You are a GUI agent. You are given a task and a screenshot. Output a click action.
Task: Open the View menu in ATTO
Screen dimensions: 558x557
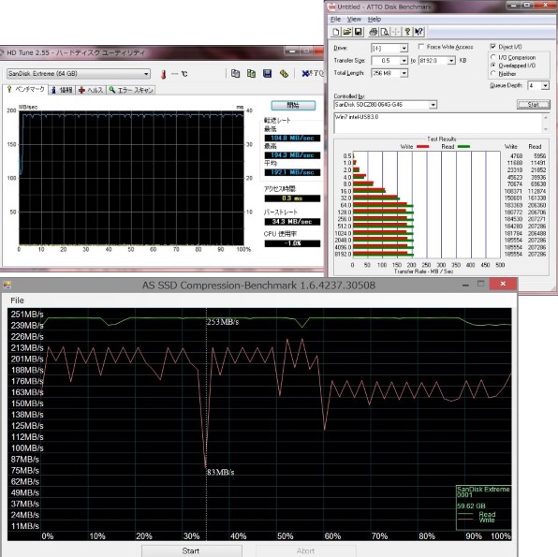point(354,20)
